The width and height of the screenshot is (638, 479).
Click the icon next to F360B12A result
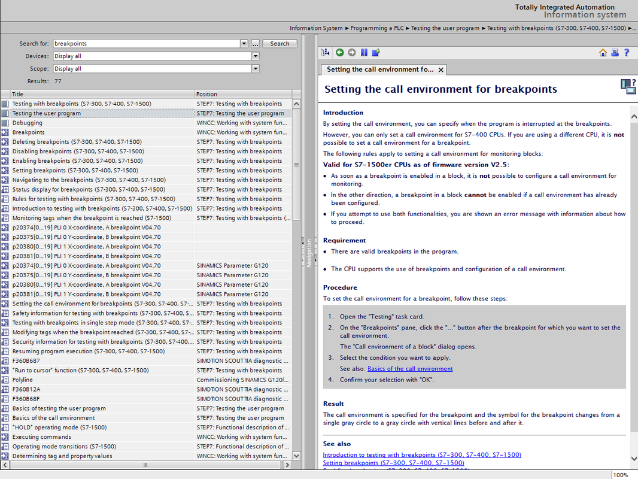(x=5, y=389)
